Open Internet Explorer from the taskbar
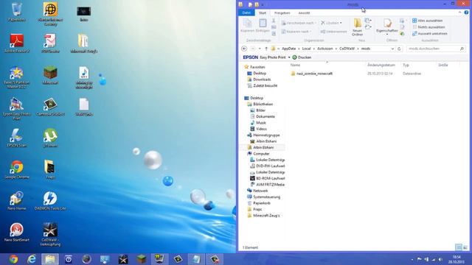The image size is (472, 265). [x=32, y=259]
